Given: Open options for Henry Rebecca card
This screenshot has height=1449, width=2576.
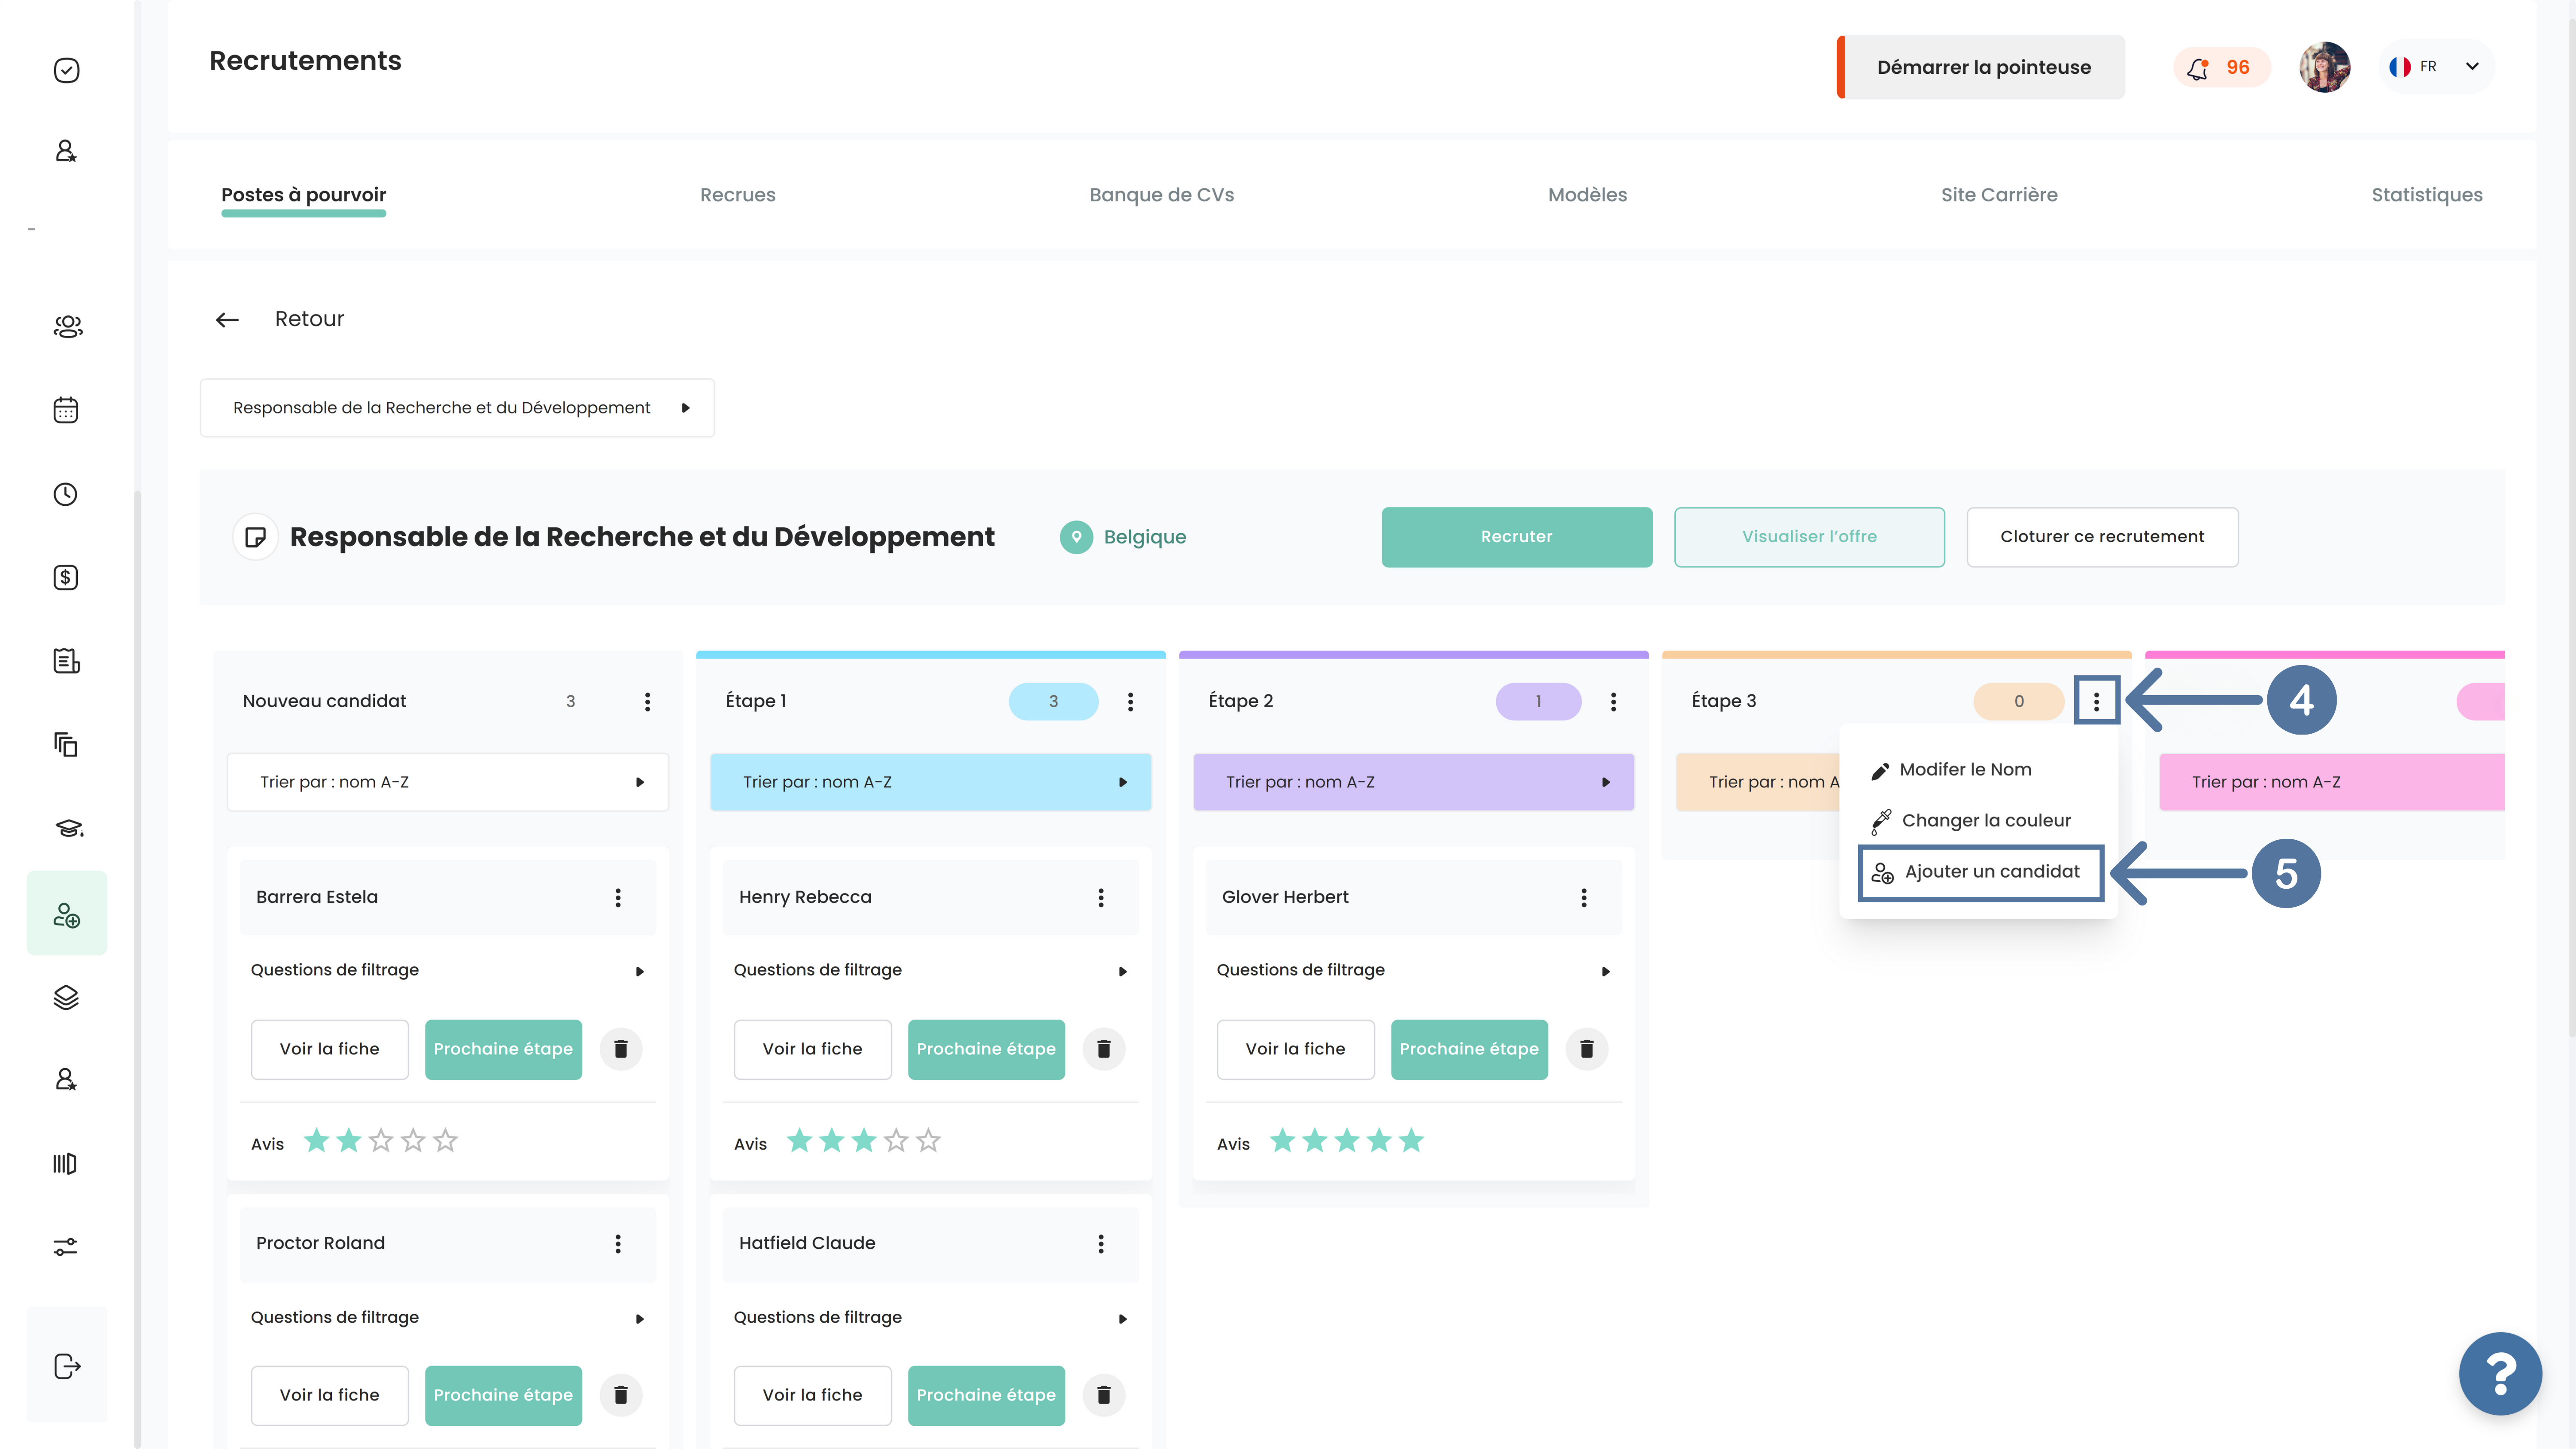Looking at the screenshot, I should tap(1101, 898).
